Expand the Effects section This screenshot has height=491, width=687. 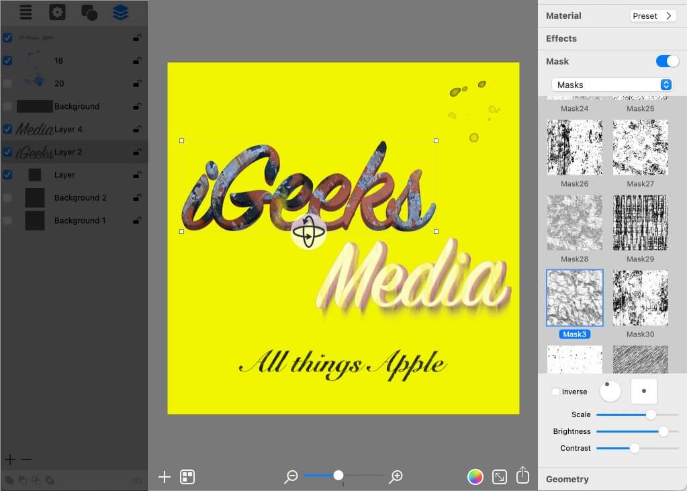(561, 38)
